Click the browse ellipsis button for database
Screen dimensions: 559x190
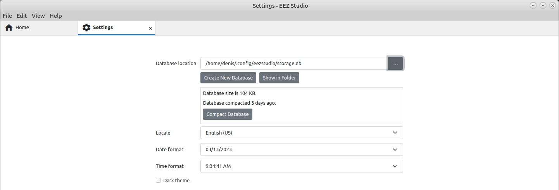pyautogui.click(x=395, y=64)
